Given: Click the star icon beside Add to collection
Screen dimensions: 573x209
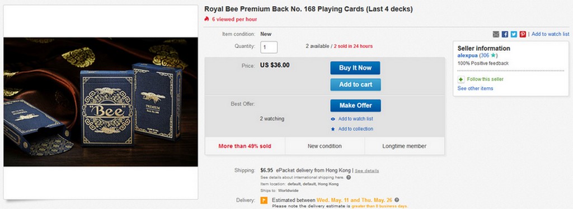Looking at the screenshot, I should pyautogui.click(x=333, y=129).
